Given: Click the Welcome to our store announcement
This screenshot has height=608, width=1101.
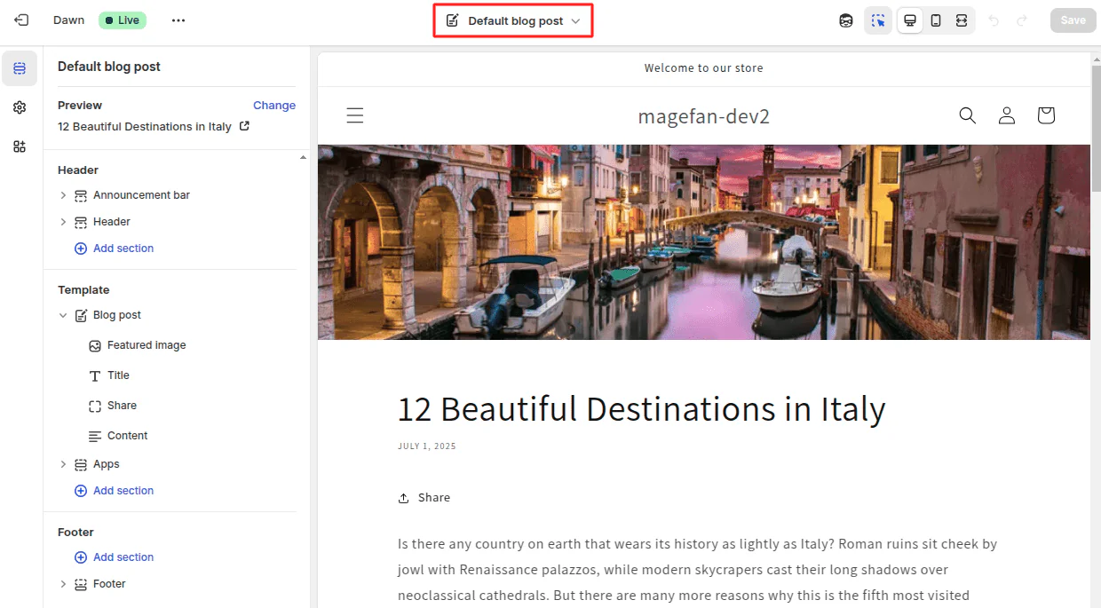Looking at the screenshot, I should [704, 68].
